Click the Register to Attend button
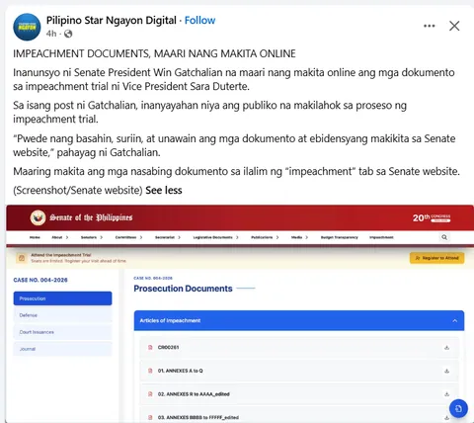The width and height of the screenshot is (474, 423). (x=437, y=258)
